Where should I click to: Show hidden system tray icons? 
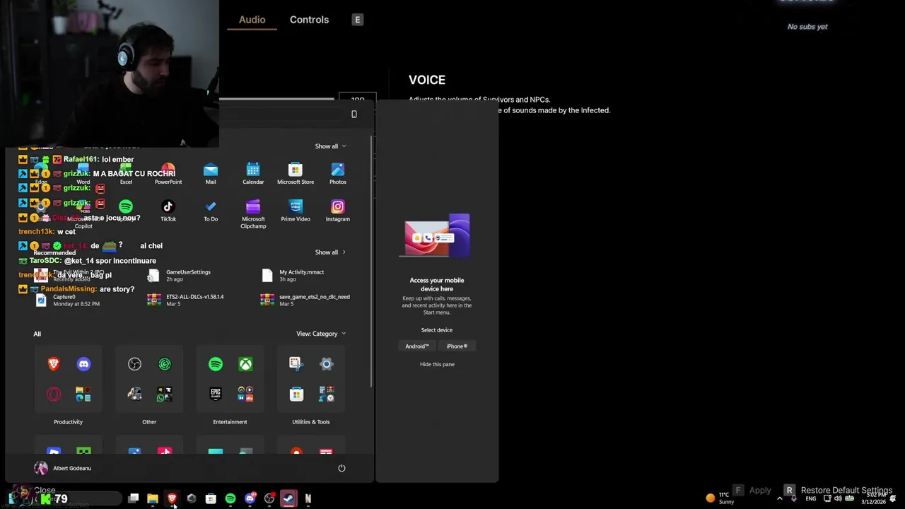[780, 499]
